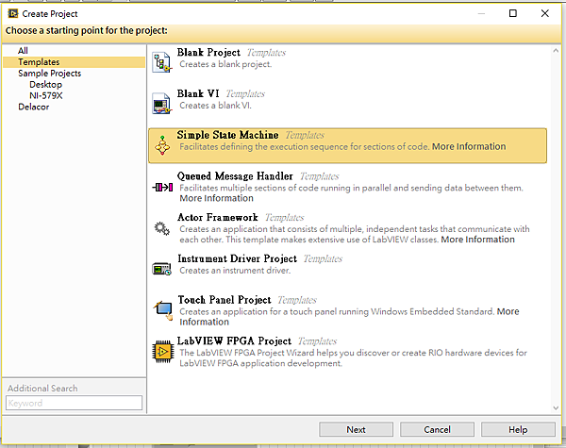Image resolution: width=566 pixels, height=448 pixels.
Task: Click the LabVIEW logo in title bar
Action: (x=13, y=14)
